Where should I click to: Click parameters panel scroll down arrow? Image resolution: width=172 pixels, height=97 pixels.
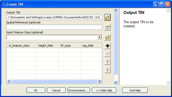(116, 82)
